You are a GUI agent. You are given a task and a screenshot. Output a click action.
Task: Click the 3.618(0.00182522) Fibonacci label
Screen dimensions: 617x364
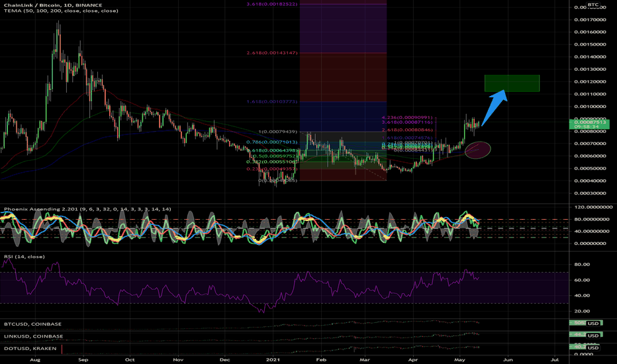(272, 4)
